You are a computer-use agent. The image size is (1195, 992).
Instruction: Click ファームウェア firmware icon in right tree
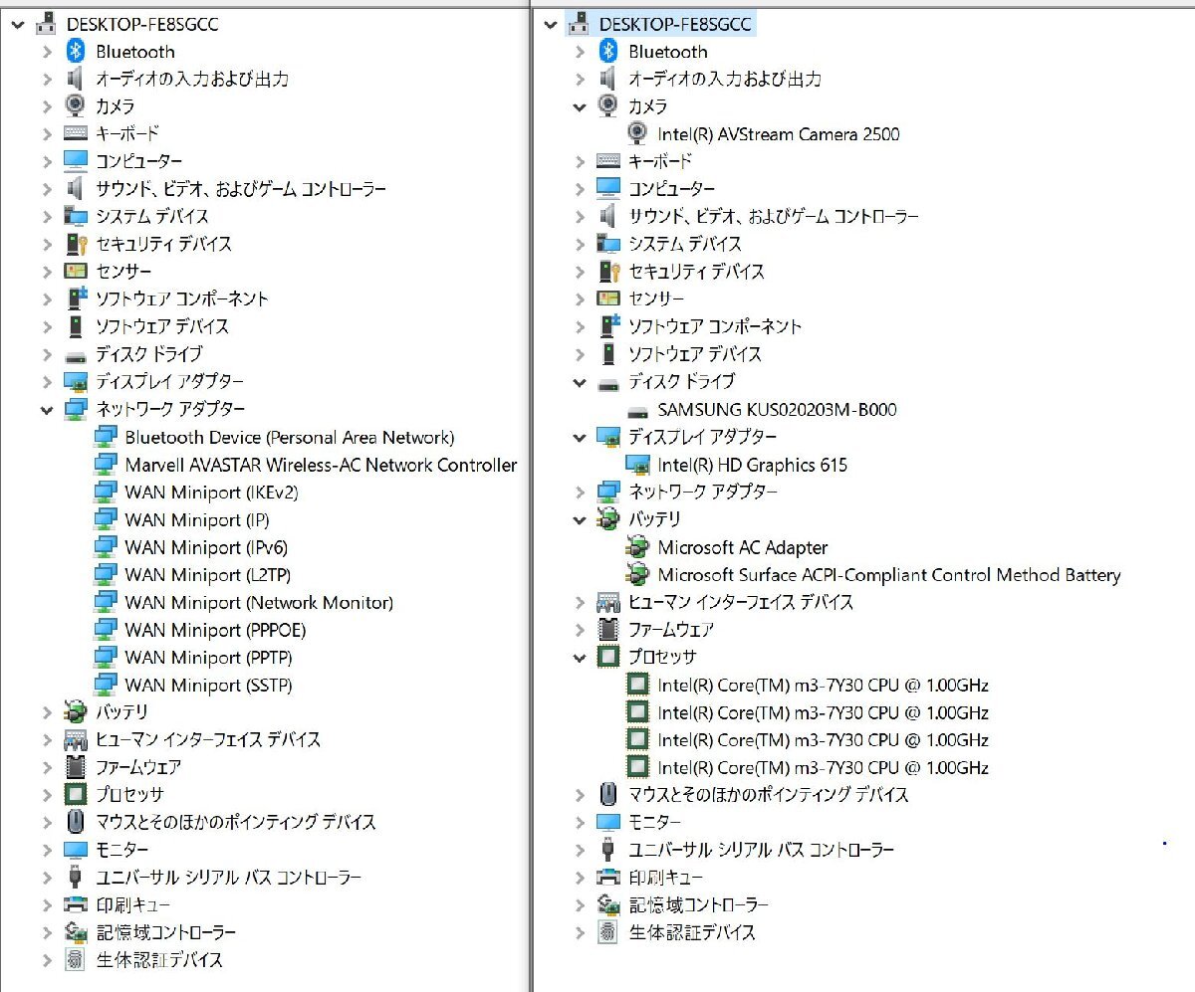(x=608, y=630)
